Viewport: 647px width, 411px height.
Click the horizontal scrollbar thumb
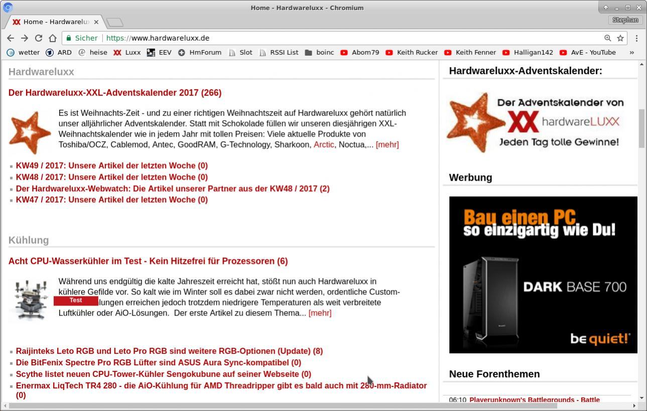click(x=283, y=405)
